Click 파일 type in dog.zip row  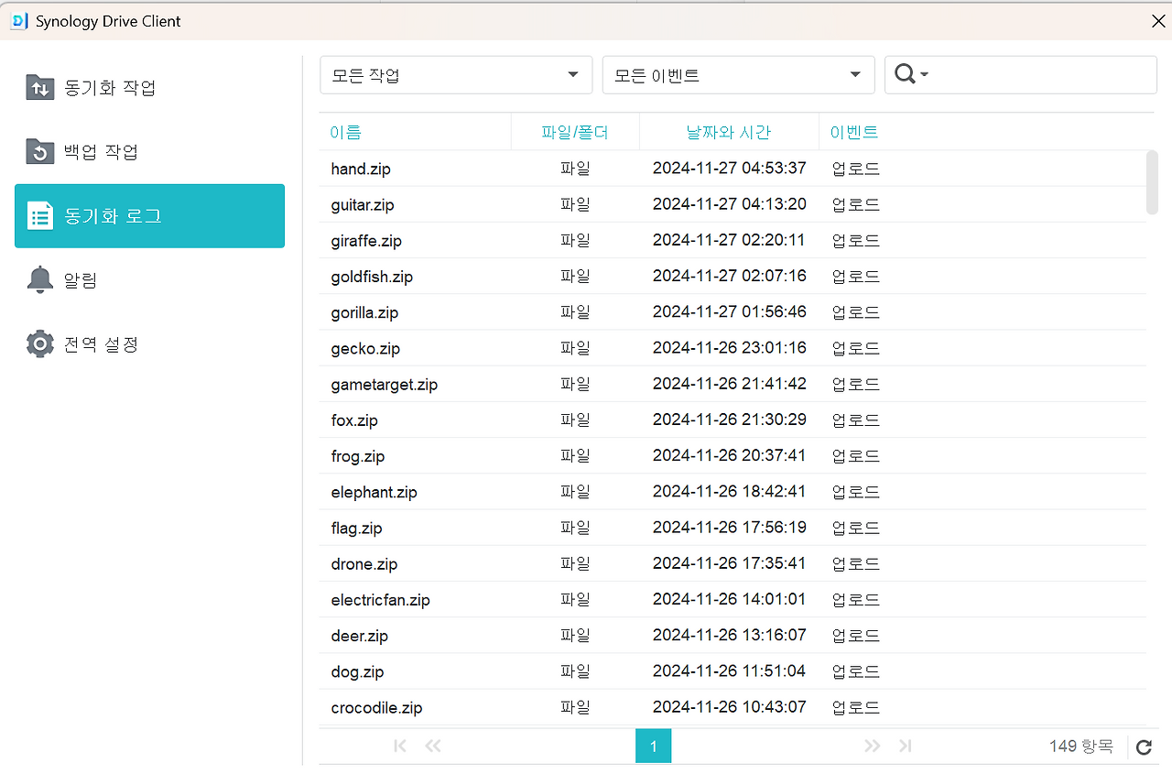click(x=575, y=671)
